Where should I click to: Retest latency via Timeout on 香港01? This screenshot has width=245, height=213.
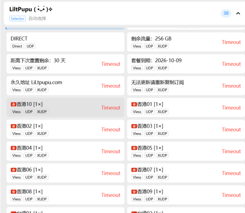(231, 107)
